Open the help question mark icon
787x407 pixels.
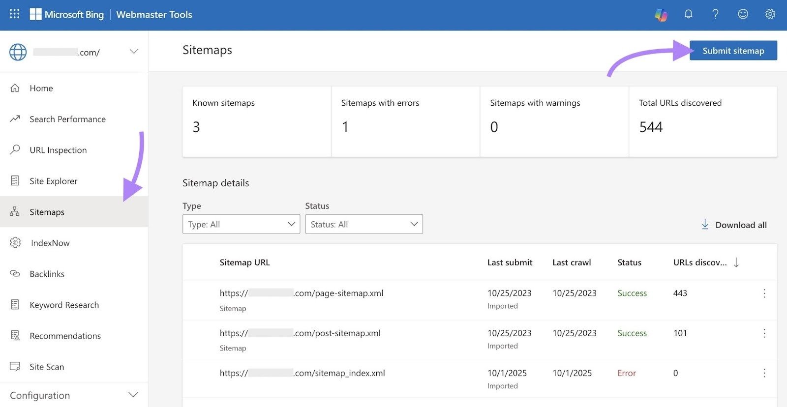point(716,14)
